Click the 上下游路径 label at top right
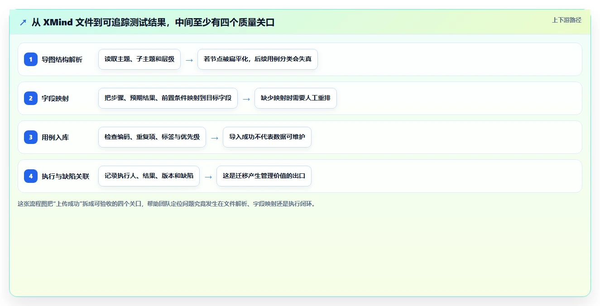 coord(566,20)
